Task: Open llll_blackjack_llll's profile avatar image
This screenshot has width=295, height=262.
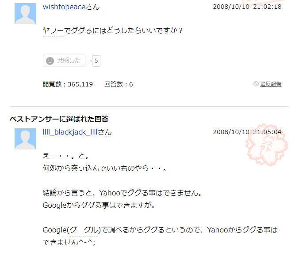Action: [25, 139]
